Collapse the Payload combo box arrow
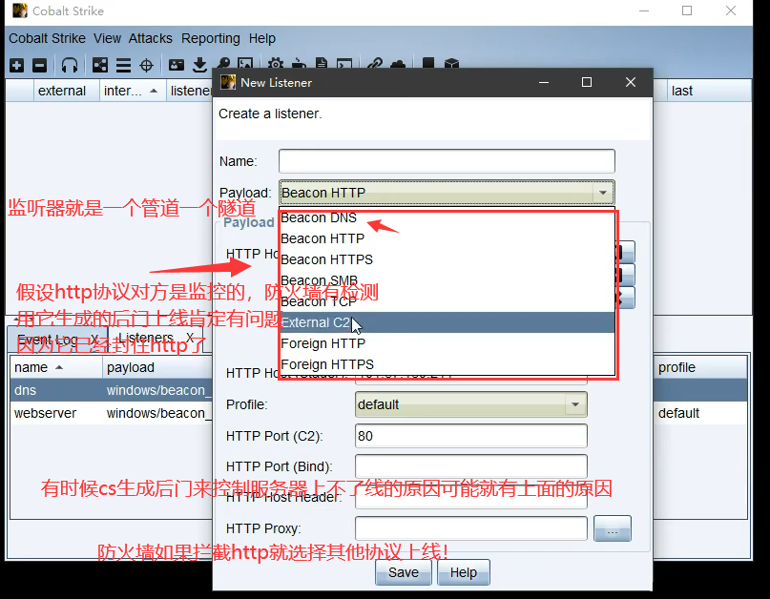Screen dimensions: 770x599 (x=602, y=193)
